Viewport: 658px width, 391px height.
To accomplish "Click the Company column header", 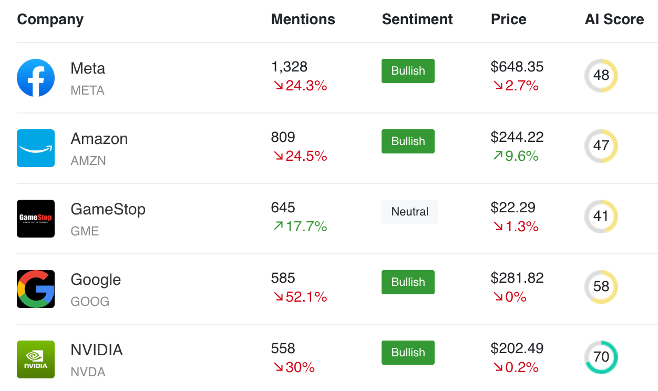I will (50, 19).
